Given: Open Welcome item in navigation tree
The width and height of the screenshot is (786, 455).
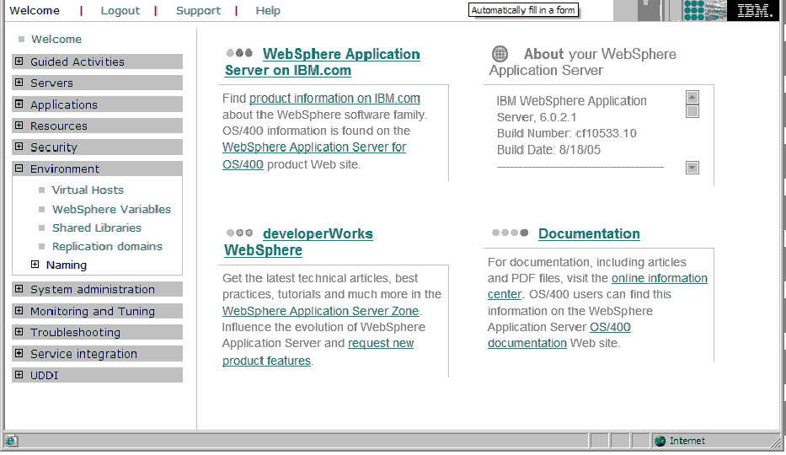Looking at the screenshot, I should coord(56,39).
